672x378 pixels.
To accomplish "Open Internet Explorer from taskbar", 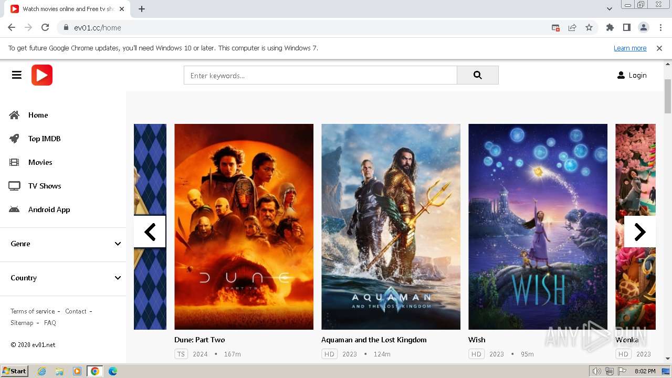I will click(x=42, y=371).
